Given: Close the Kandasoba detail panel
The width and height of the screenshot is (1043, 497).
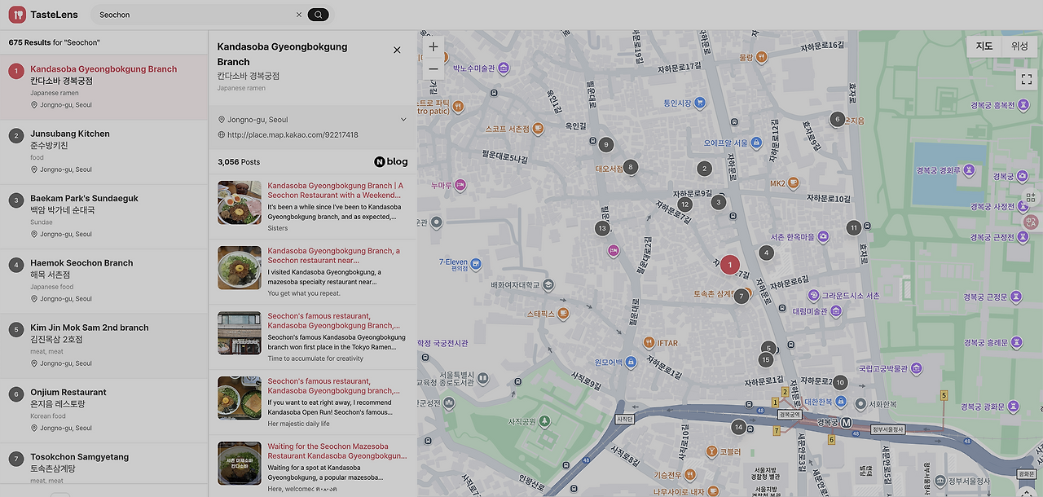Looking at the screenshot, I should tap(397, 50).
